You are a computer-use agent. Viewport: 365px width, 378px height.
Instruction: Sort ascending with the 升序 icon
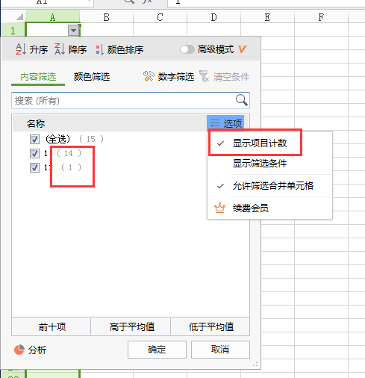(21, 49)
